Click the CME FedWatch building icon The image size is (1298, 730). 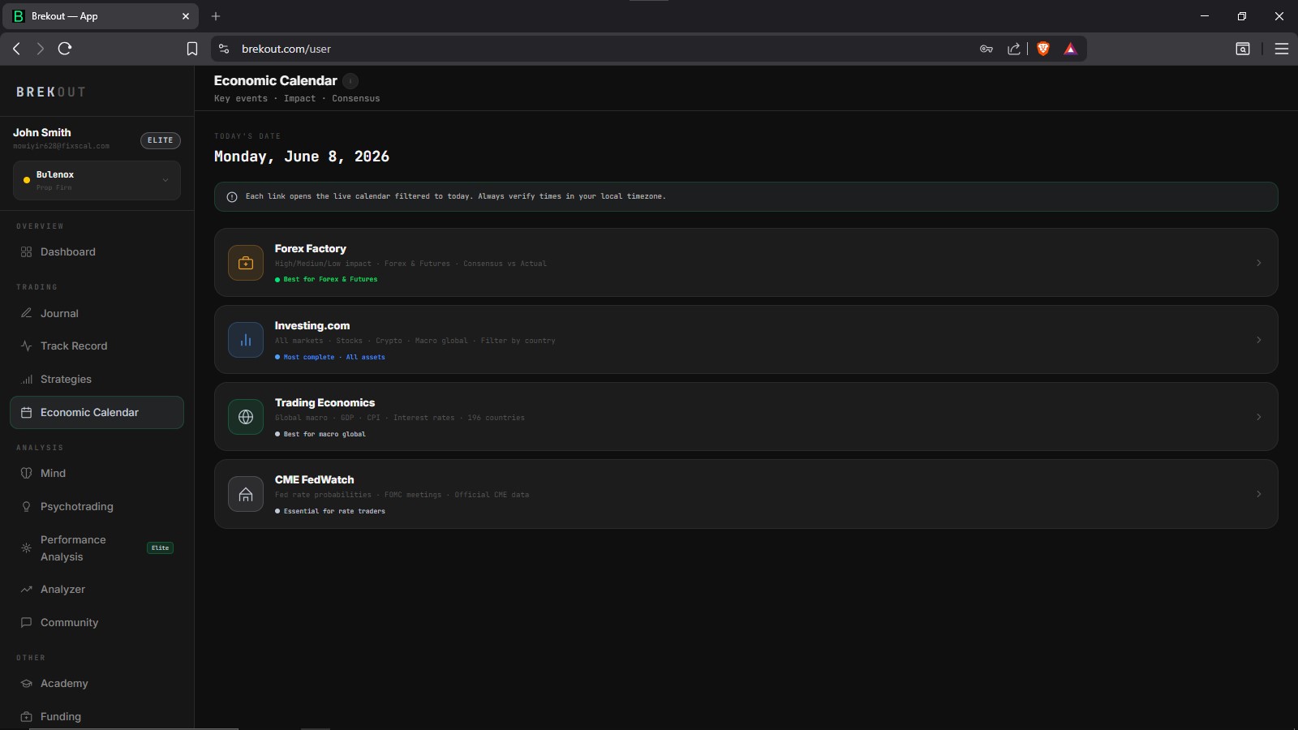pyautogui.click(x=246, y=494)
